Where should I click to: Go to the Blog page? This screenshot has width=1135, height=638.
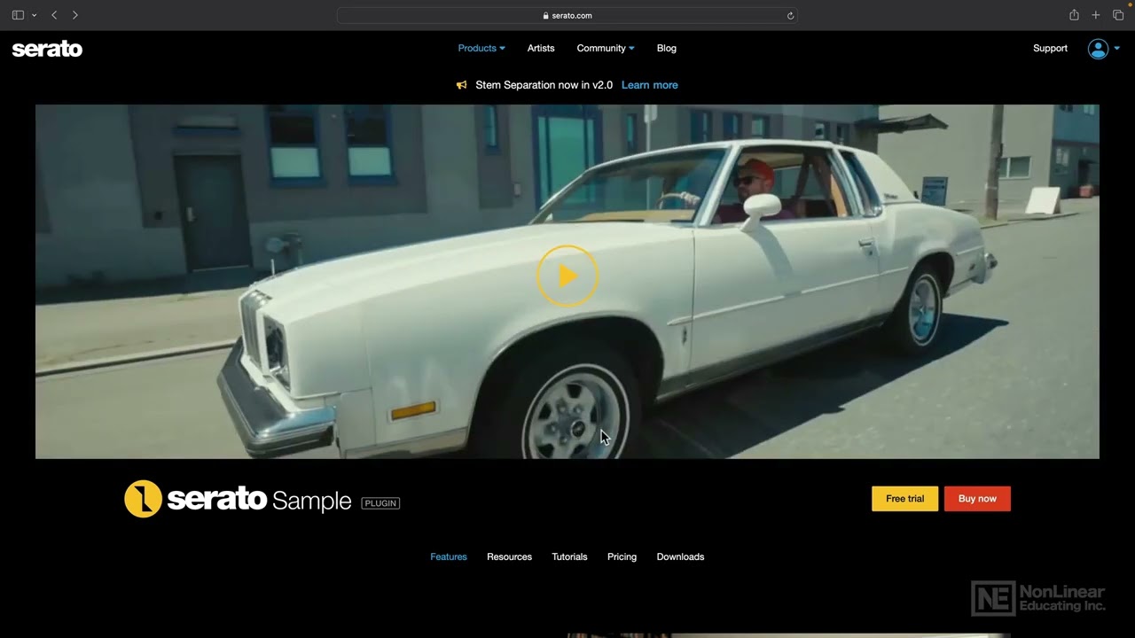tap(667, 48)
